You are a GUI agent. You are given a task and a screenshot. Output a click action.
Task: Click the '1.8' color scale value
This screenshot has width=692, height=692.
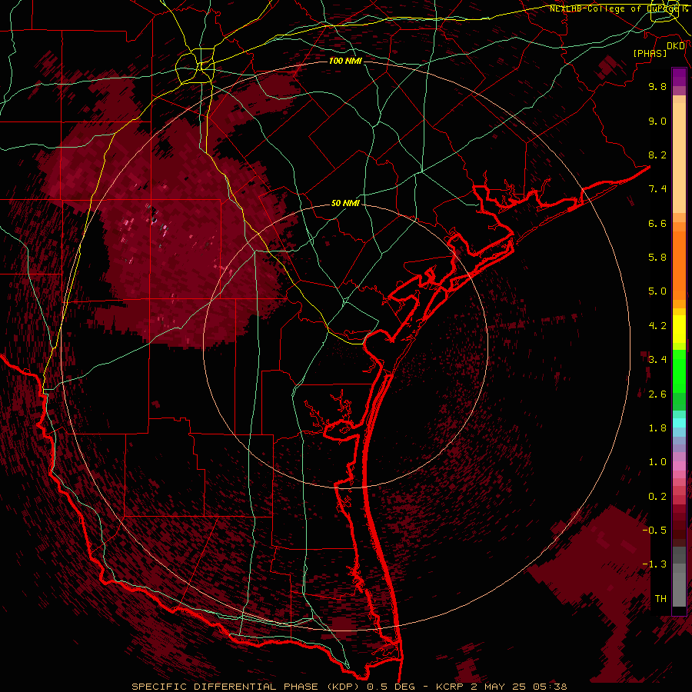tap(657, 428)
